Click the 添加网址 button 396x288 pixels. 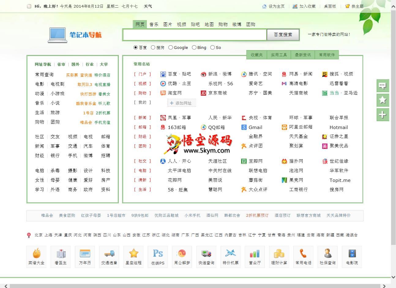pos(182,103)
